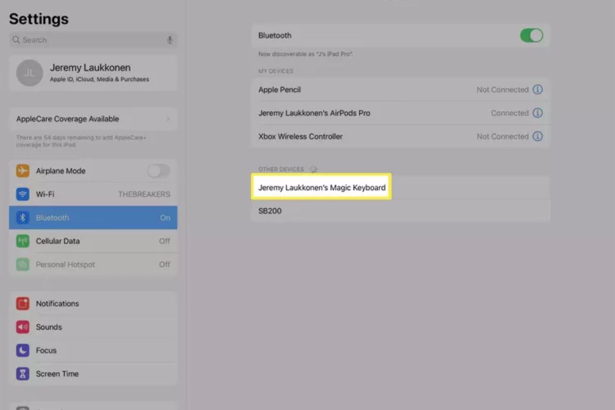
Task: Click the THEBREAKERS network name
Action: click(144, 194)
